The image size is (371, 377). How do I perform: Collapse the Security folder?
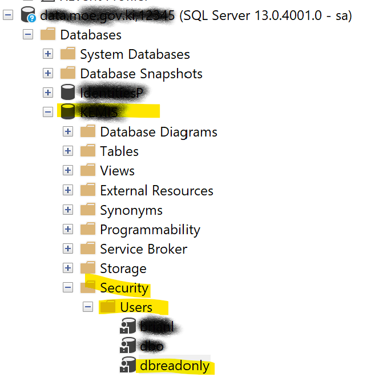(x=68, y=288)
